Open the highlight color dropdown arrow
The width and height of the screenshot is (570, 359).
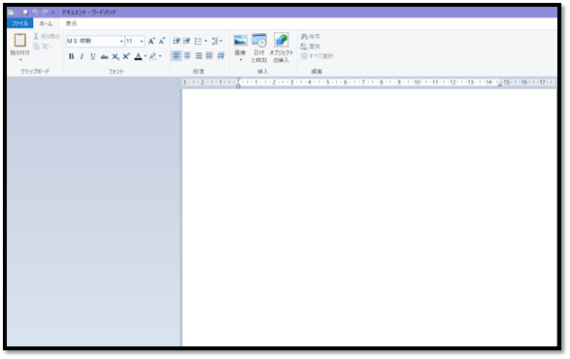160,56
